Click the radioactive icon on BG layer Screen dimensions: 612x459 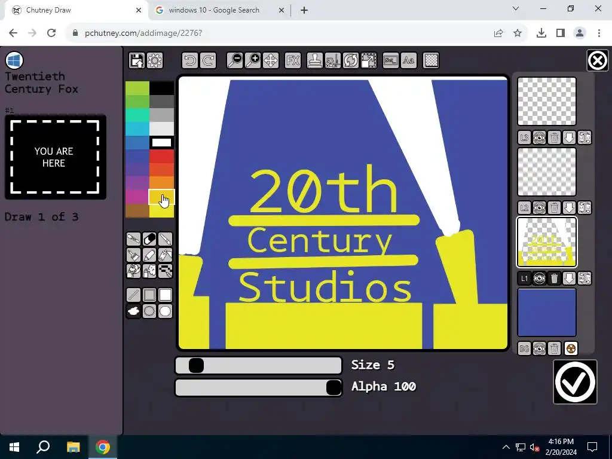pos(571,348)
